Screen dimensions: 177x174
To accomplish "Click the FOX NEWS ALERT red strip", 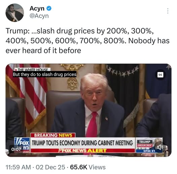I will click(83, 150).
